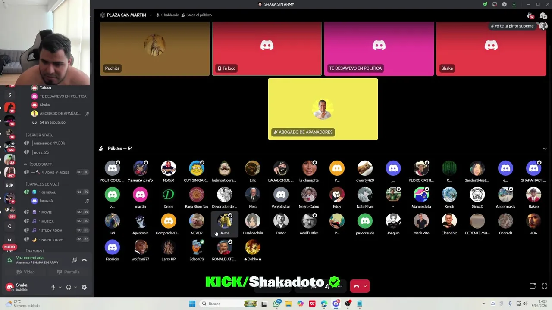The image size is (552, 310).
Task: Collapse the SERVER STATS category
Action: click(40, 135)
